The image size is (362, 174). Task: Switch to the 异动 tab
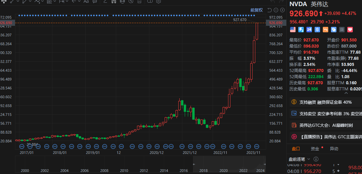334,149
